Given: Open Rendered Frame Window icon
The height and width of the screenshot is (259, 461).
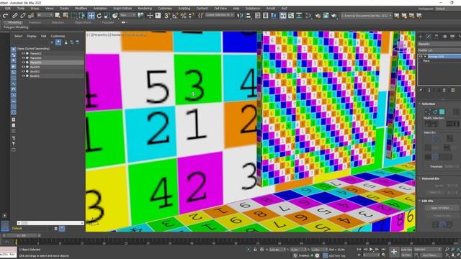Looking at the screenshot, I should point(326,15).
